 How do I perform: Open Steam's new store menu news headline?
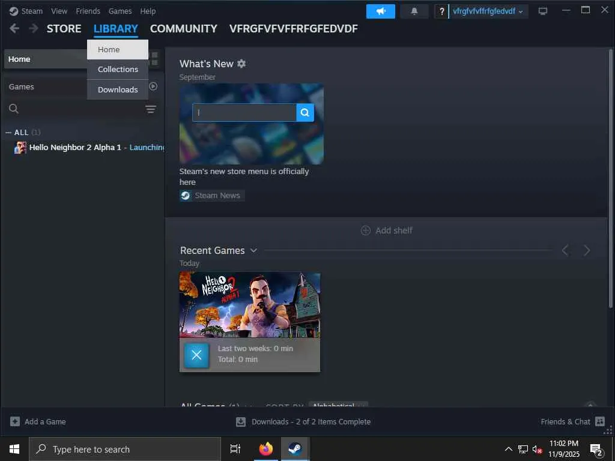(244, 177)
